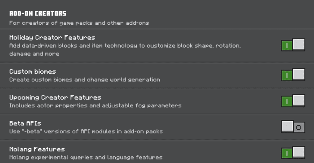Disable the Holiday Creator Features toggle

tap(293, 45)
